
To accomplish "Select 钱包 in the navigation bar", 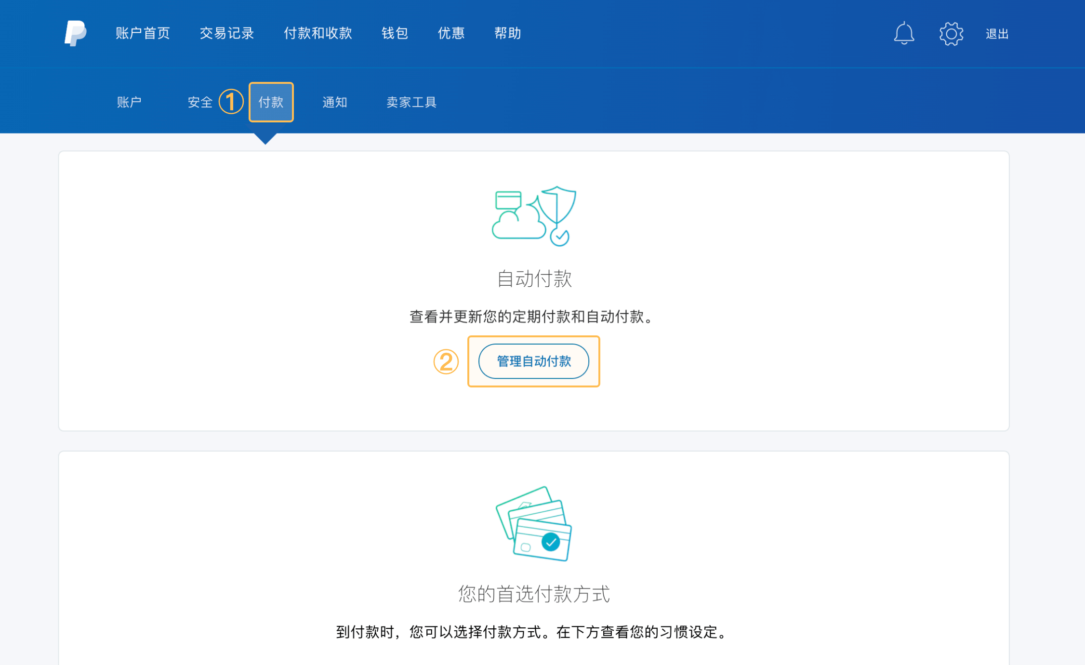I will tap(395, 33).
